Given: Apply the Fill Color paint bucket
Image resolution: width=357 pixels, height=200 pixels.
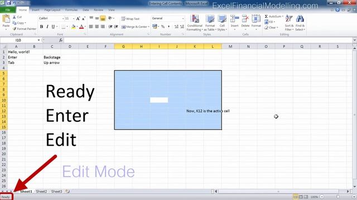Looking at the screenshot, I should (73, 27).
